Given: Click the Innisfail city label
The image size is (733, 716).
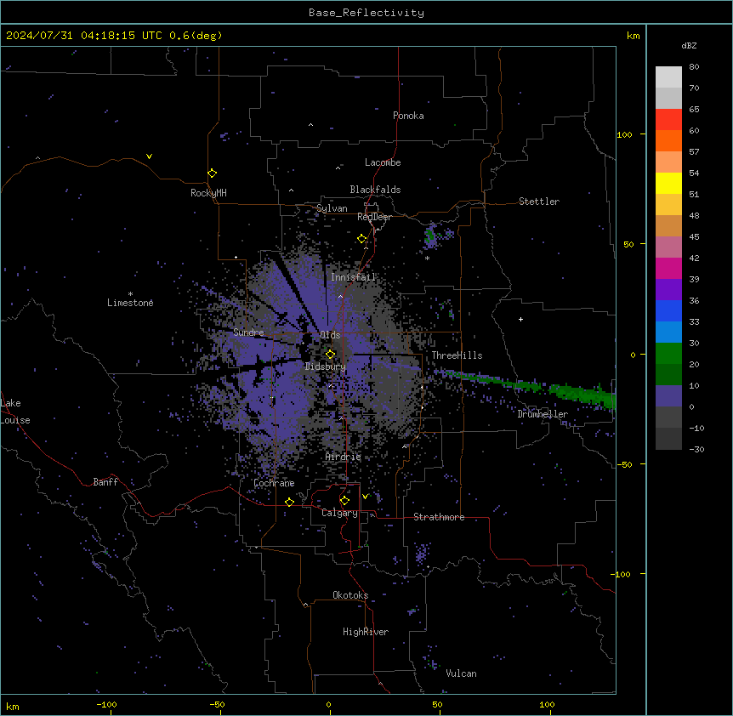Looking at the screenshot, I should (x=353, y=277).
